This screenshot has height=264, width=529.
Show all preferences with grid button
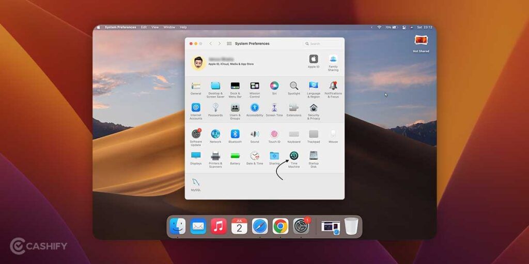tap(229, 43)
